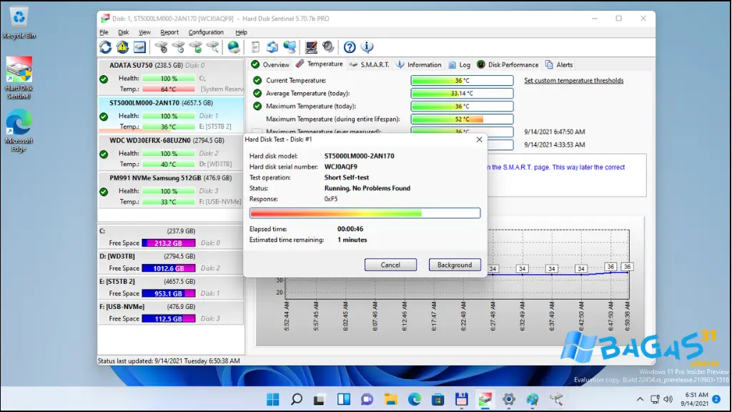Switch to the S.M.A.R.T. tab
Viewport: 732px width, 412px height.
(375, 64)
